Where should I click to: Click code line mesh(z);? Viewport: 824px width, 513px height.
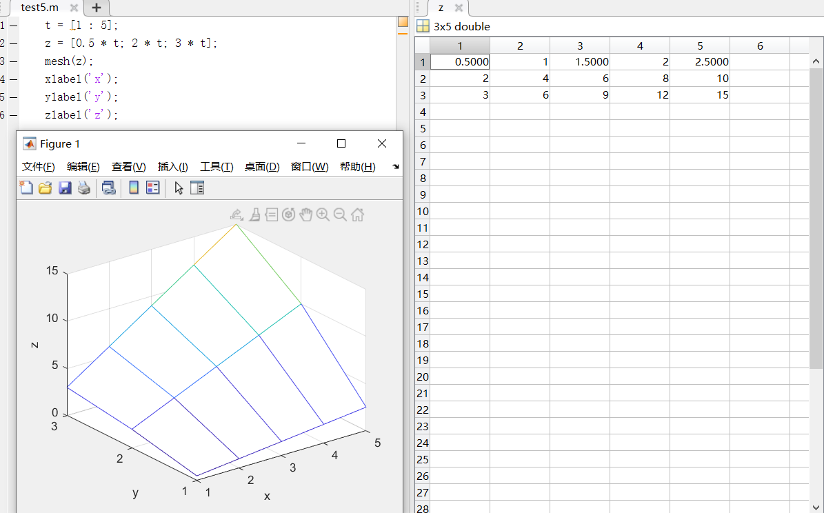pos(69,61)
